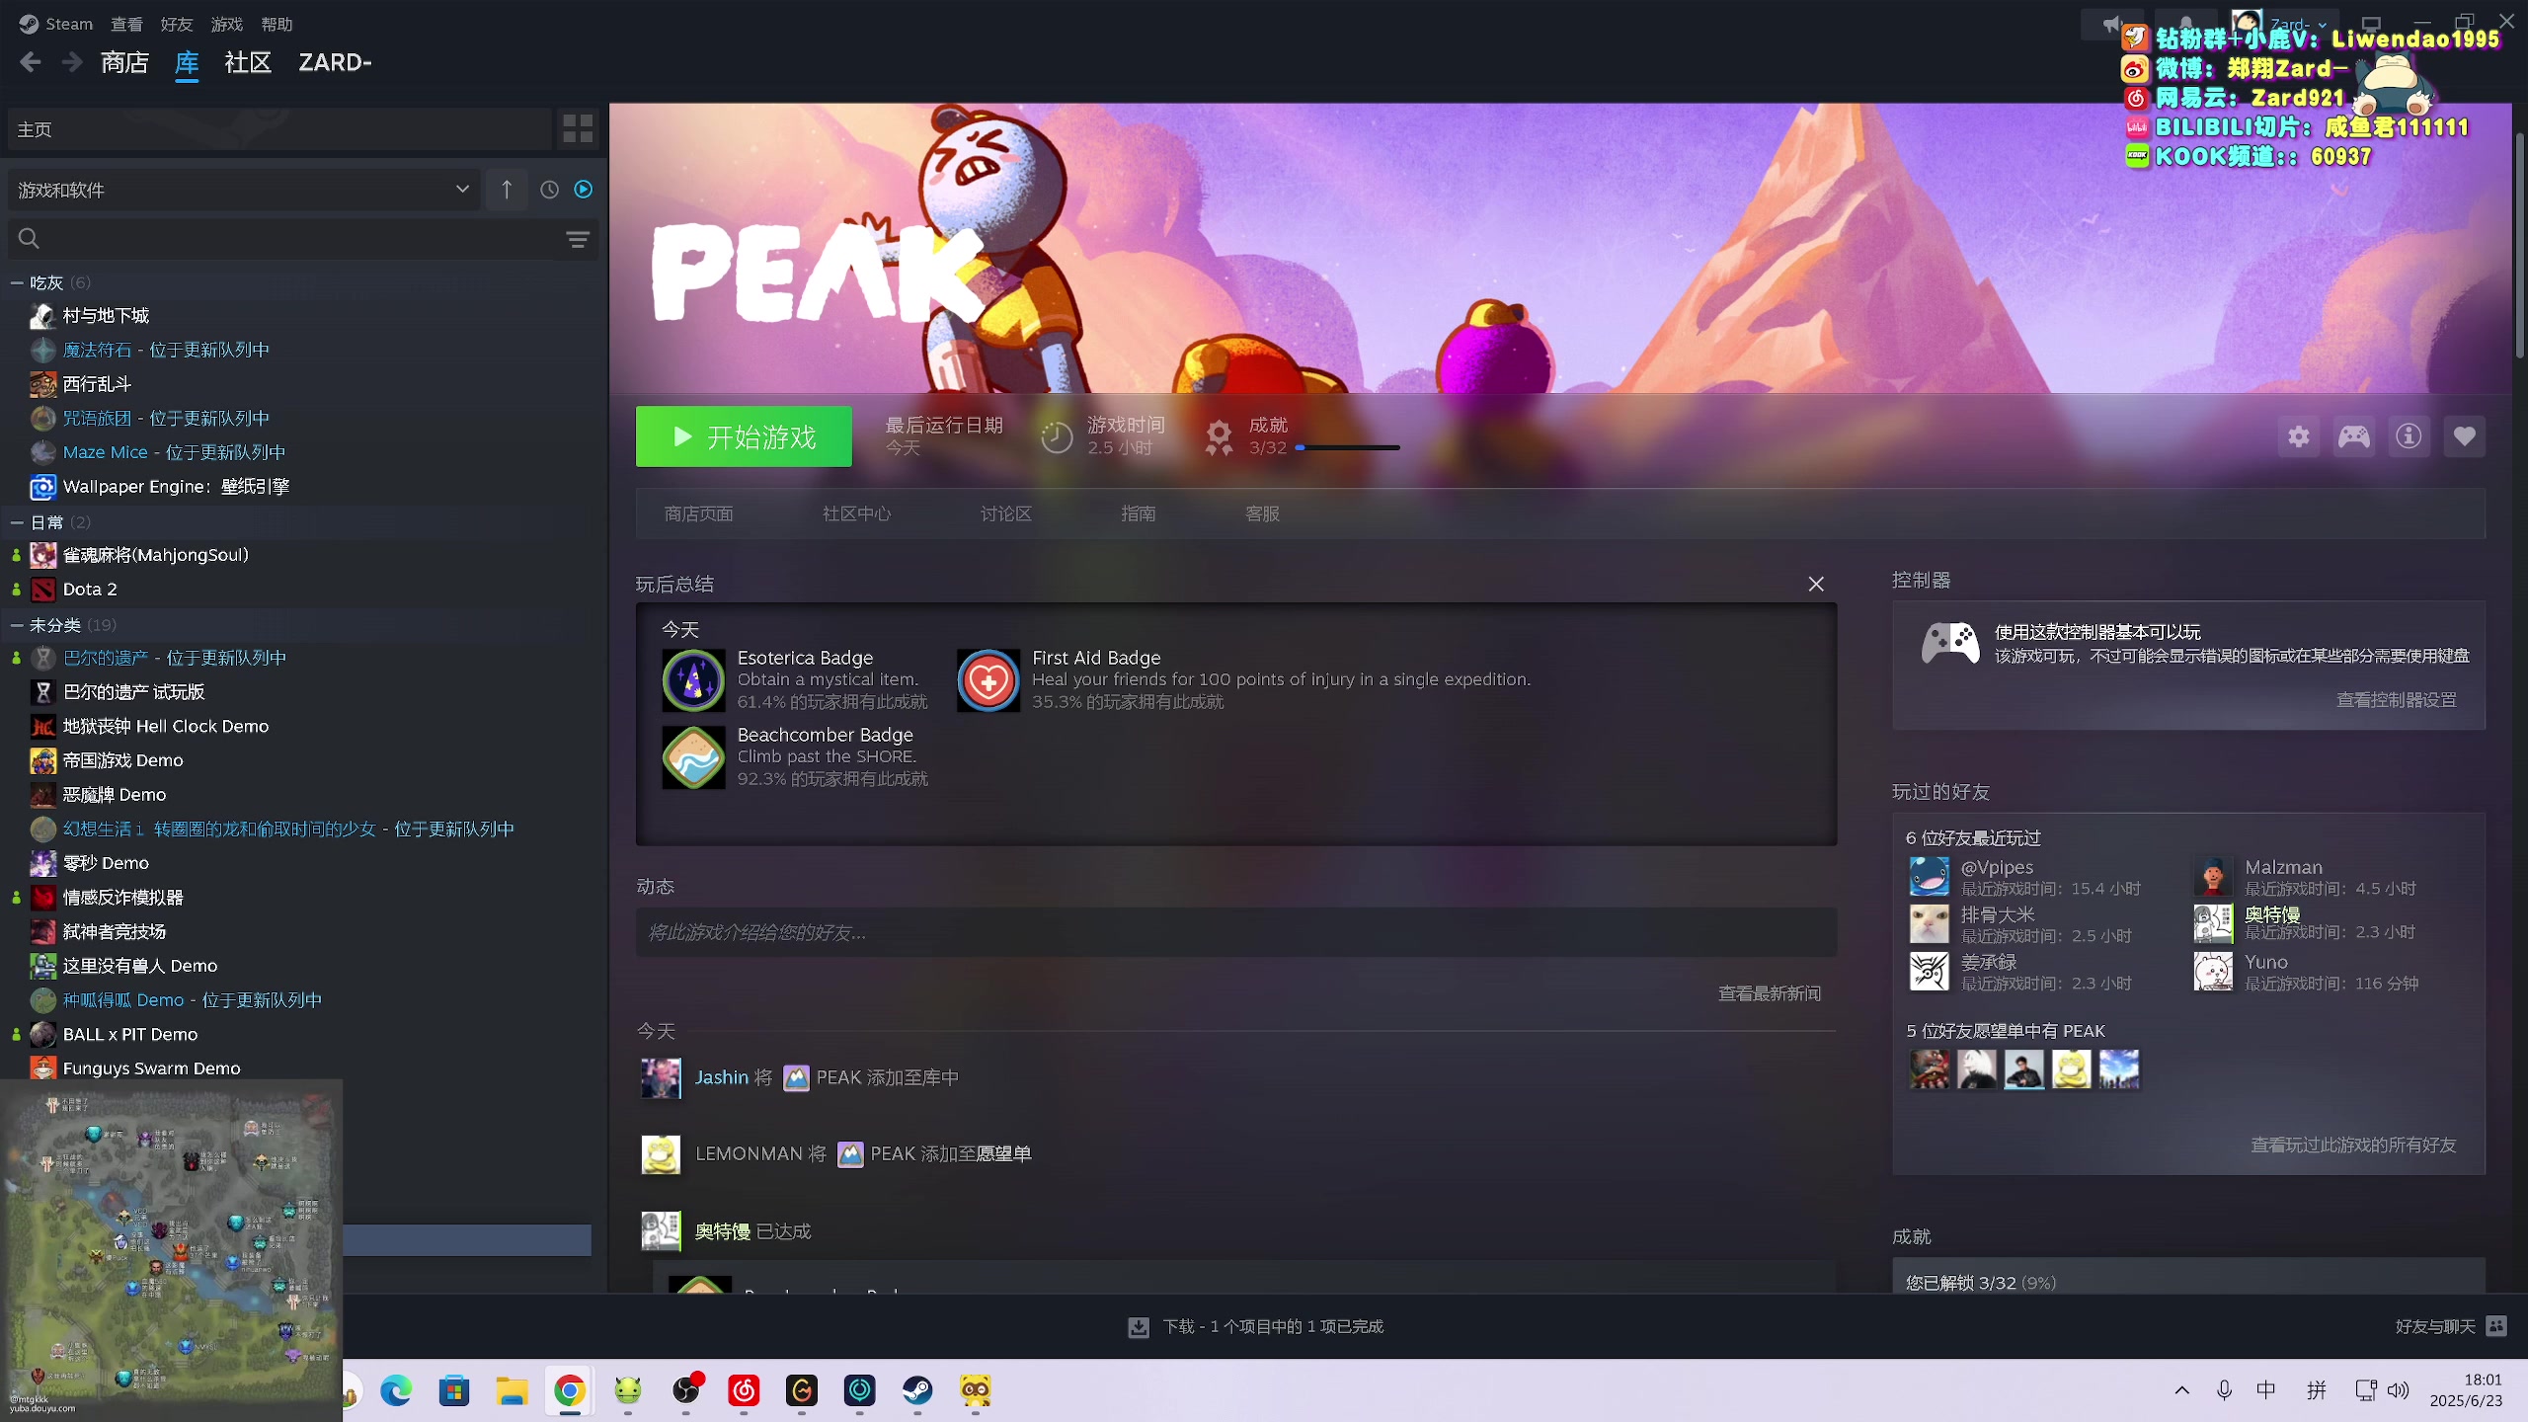Click the microphone icon in system tray
This screenshot has width=2528, height=1422.
point(2224,1390)
